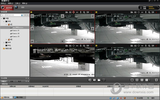Enter full-screen video view
160x100 pixels.
pos(156,80)
